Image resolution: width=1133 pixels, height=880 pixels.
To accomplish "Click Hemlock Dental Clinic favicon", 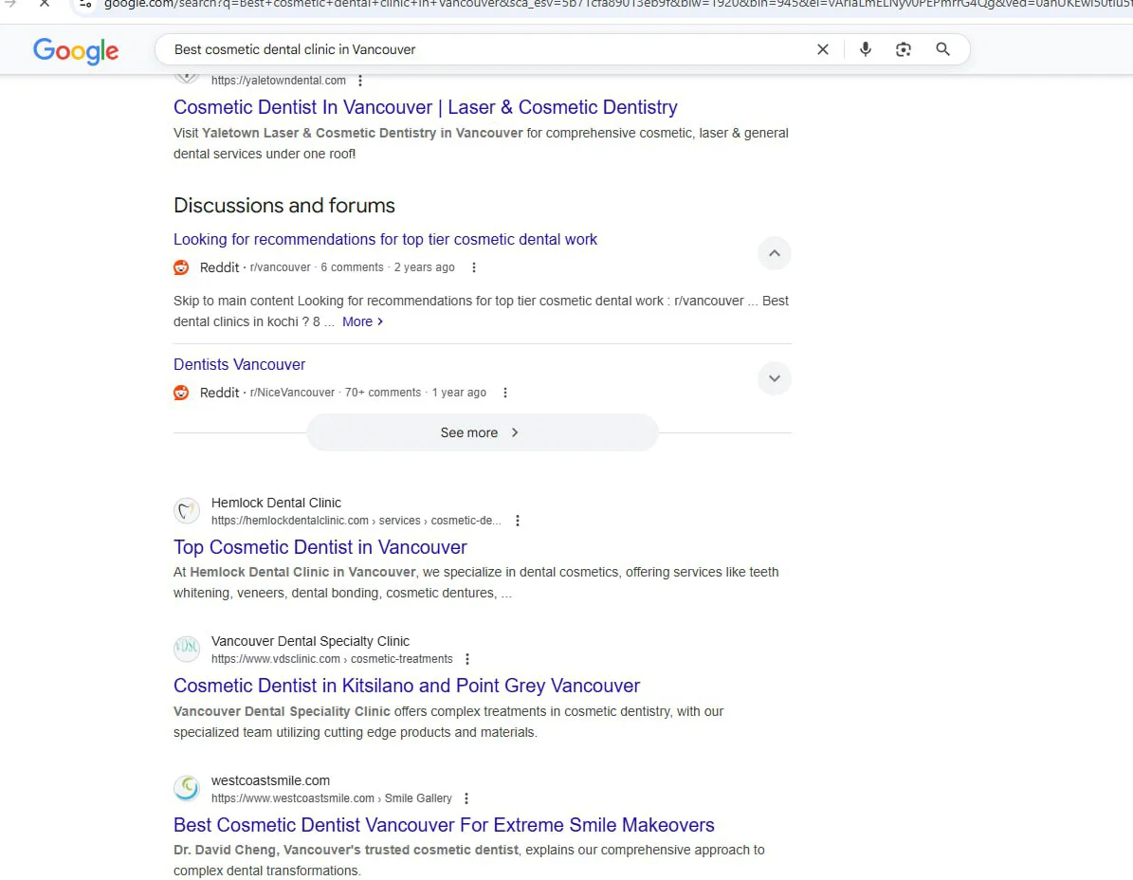I will pos(187,511).
